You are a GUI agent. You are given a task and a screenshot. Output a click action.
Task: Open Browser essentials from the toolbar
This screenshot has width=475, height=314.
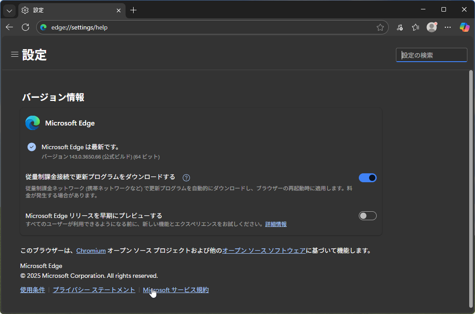point(399,27)
